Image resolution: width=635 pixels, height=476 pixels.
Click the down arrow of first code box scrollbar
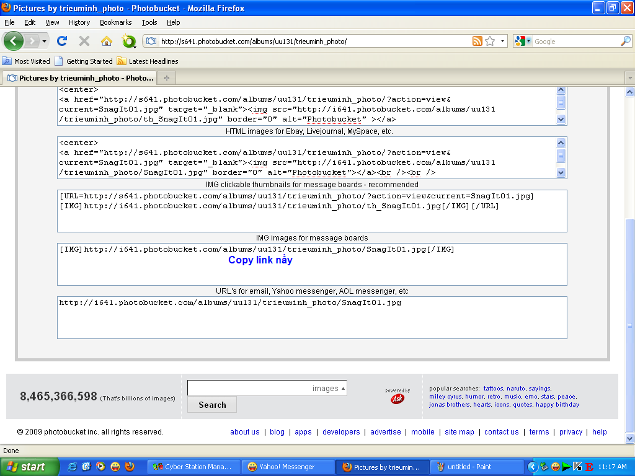(x=561, y=119)
